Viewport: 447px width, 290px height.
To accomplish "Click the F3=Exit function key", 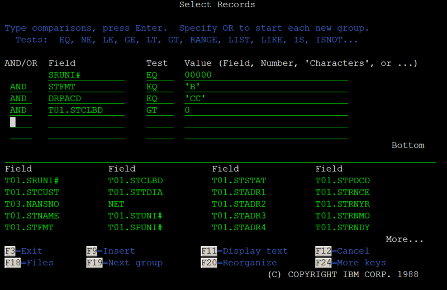I will point(23,251).
